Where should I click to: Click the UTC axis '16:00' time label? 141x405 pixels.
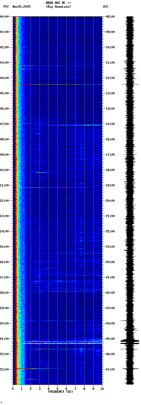click(110, 139)
